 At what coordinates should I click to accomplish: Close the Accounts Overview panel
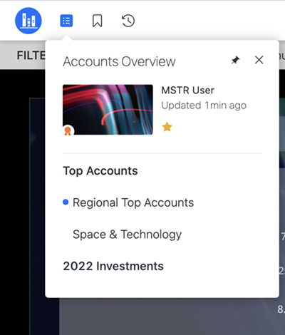pos(259,60)
